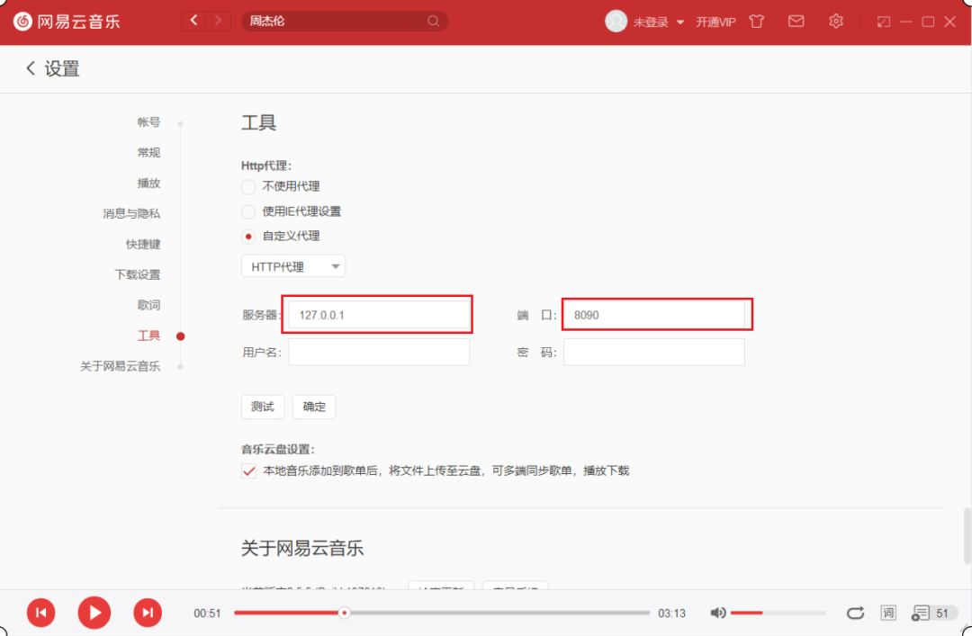972x636 pixels.
Task: Jump to 播放 settings section
Action: point(148,183)
